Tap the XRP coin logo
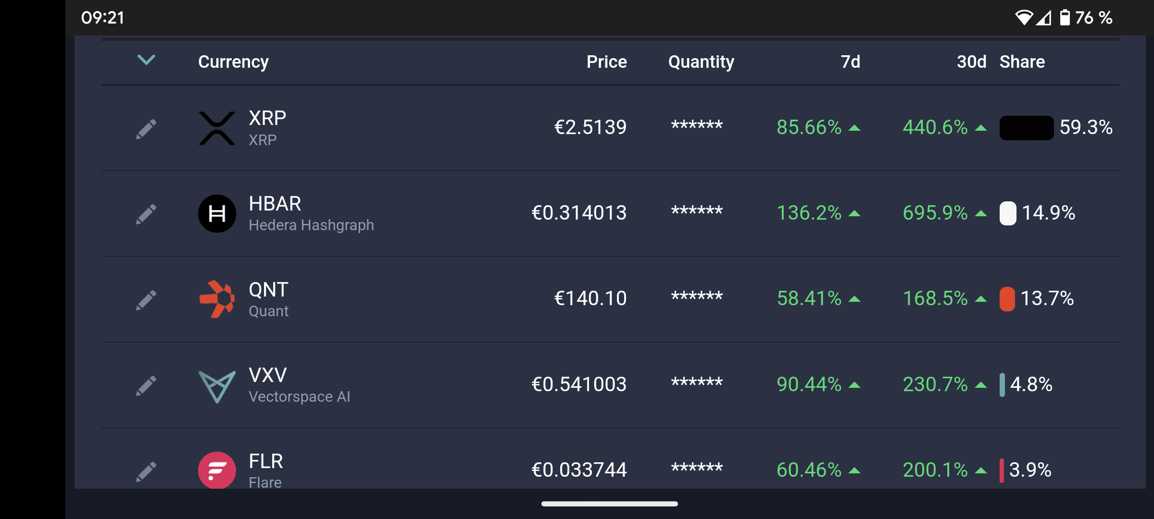The height and width of the screenshot is (519, 1154). [217, 128]
